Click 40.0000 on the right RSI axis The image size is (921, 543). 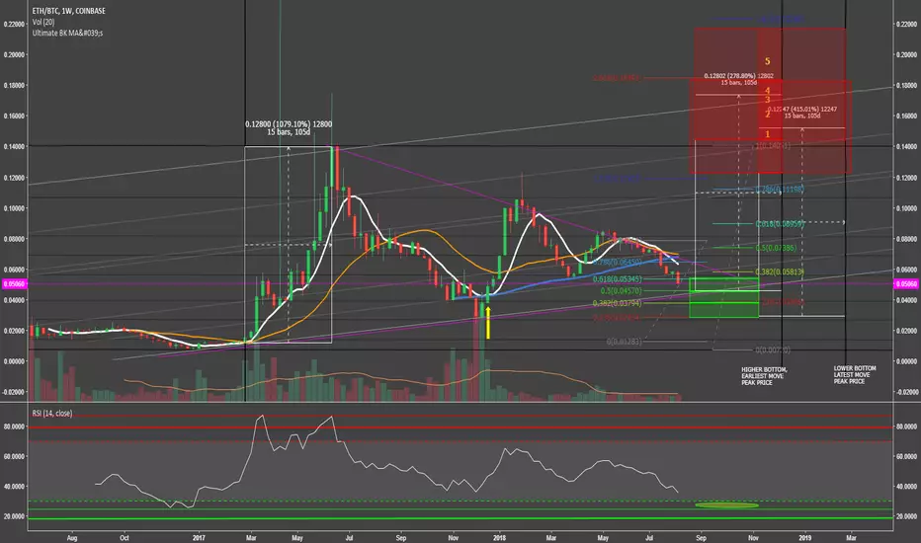[x=906, y=486]
